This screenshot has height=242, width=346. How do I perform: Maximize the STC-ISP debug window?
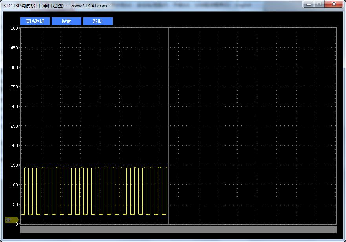[319, 4]
